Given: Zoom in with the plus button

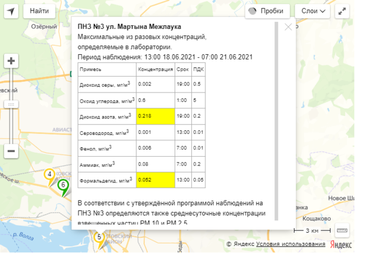Looking at the screenshot, I should tap(11, 61).
